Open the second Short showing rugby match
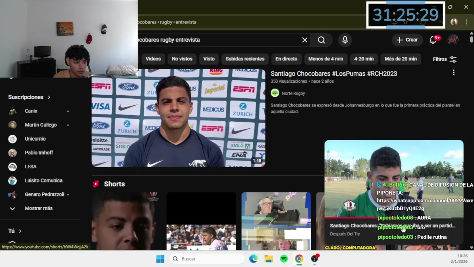This screenshot has width=474, height=267. pyautogui.click(x=201, y=221)
